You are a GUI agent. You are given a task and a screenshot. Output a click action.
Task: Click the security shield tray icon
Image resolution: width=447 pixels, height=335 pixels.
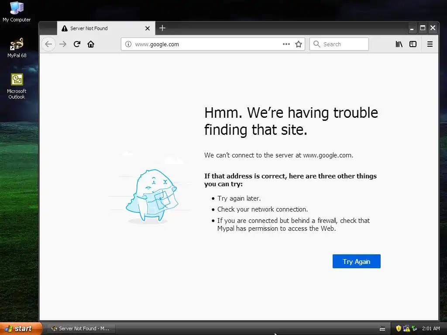(x=399, y=328)
